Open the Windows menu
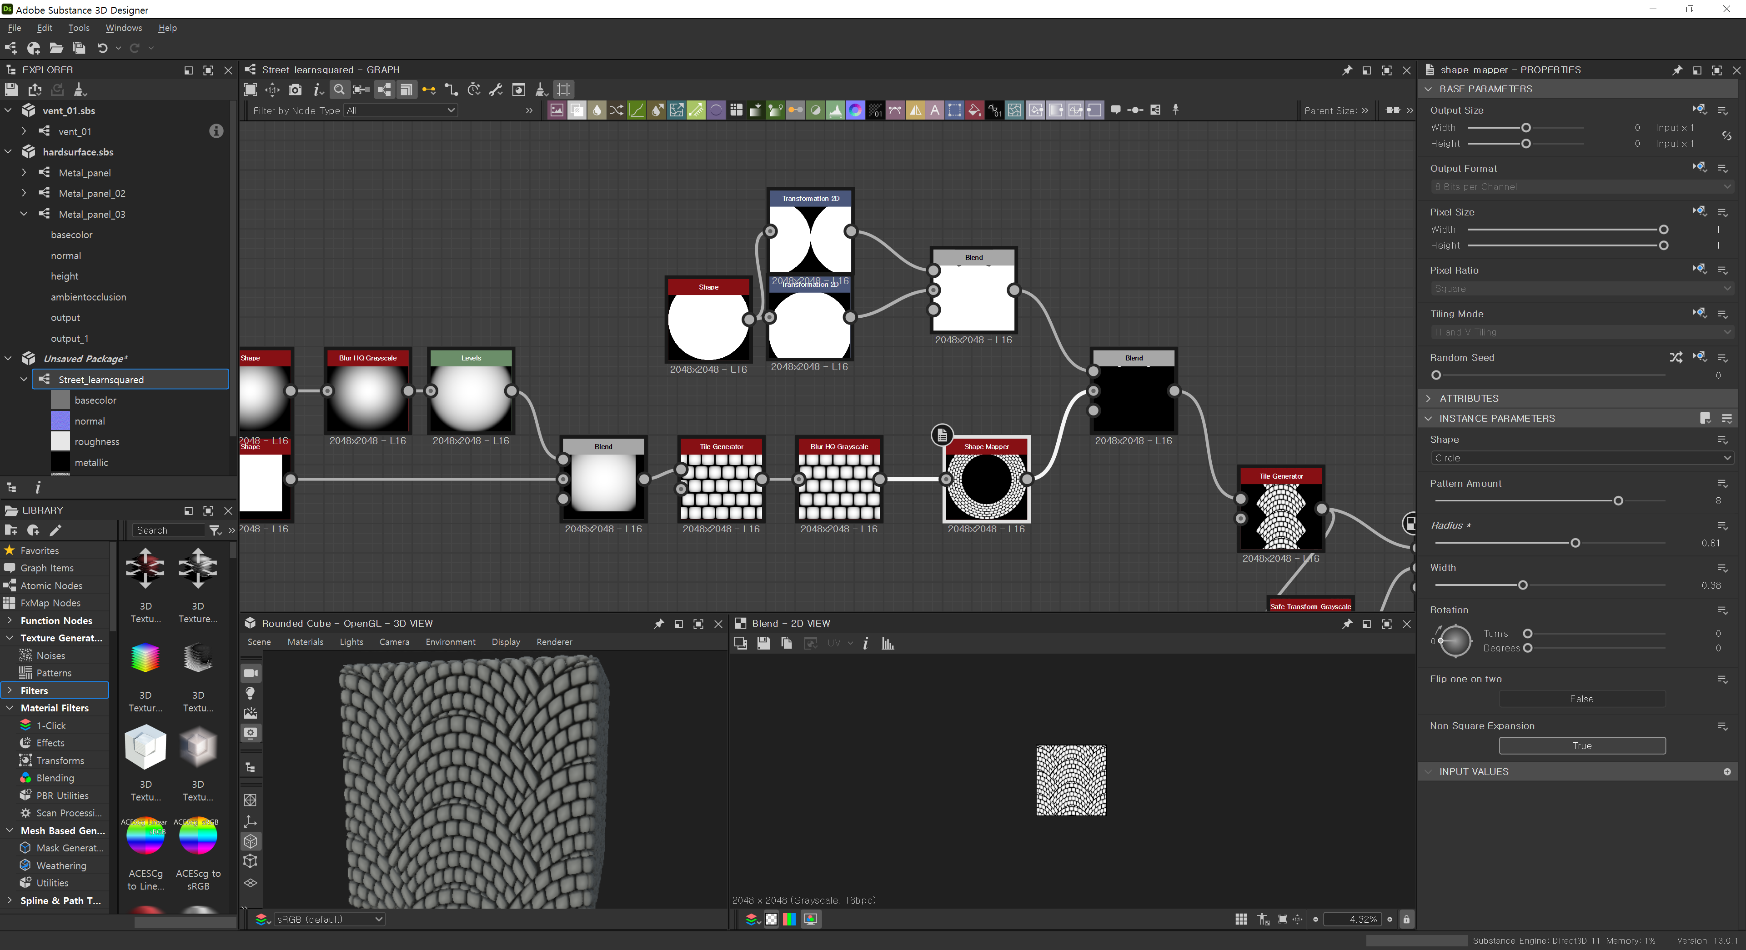1746x950 pixels. (123, 28)
